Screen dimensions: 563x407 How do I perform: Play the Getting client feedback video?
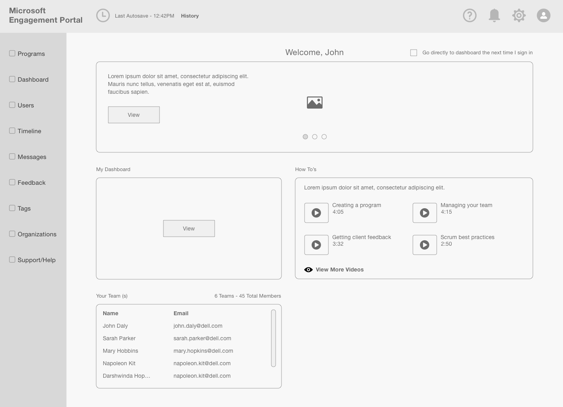(316, 245)
